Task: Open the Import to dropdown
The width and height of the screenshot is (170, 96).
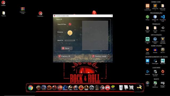Action: click(x=70, y=40)
